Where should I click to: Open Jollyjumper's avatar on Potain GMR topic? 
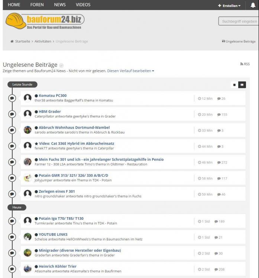coord(27,178)
